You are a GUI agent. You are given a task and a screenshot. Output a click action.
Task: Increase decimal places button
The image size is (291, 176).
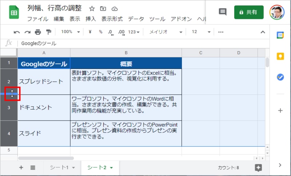pos(121,32)
